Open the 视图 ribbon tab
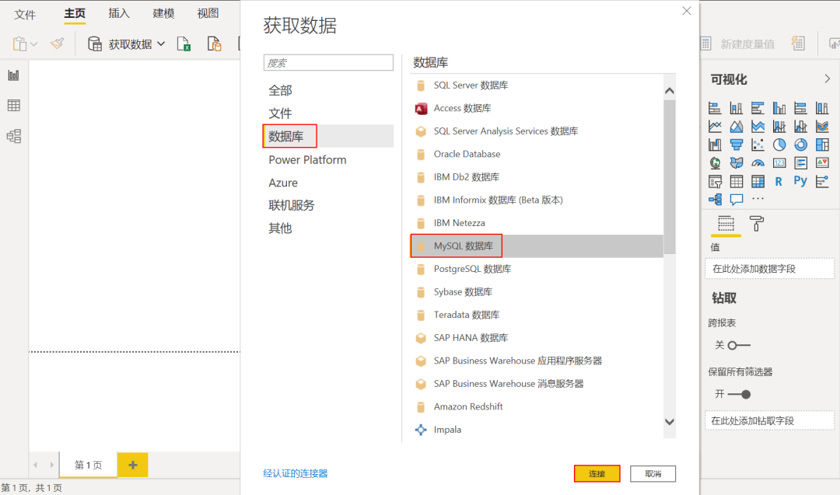Viewport: 840px width, 495px height. click(208, 13)
